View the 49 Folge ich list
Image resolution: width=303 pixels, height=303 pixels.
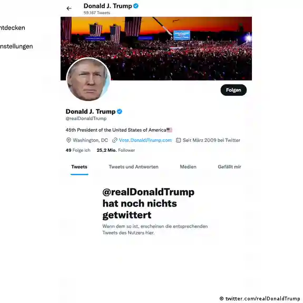pyautogui.click(x=78, y=150)
